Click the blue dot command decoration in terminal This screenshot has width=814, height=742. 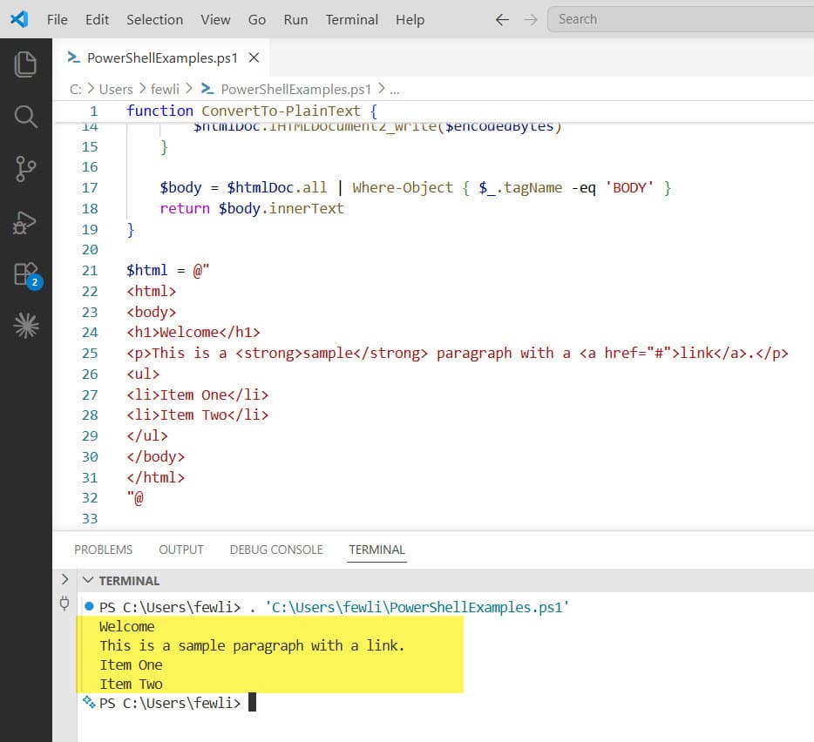pyautogui.click(x=89, y=606)
